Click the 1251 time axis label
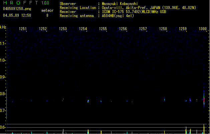The image size is (210, 134). tap(23, 28)
